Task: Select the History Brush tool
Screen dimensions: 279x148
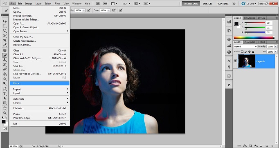Action: [x=4, y=65]
